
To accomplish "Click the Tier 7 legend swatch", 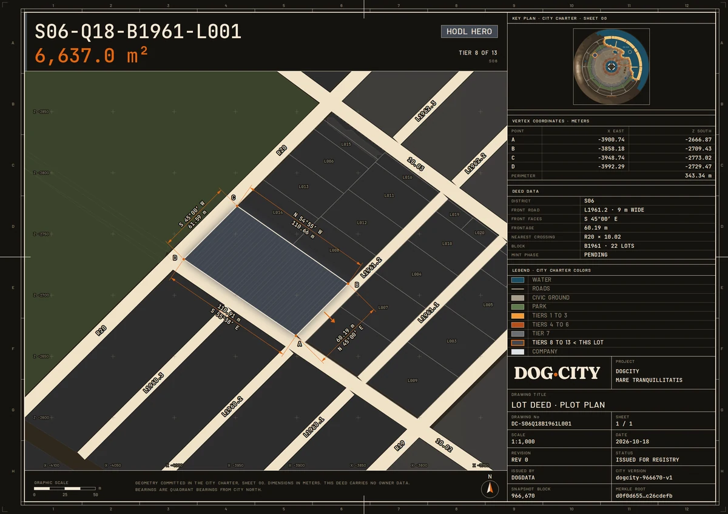I will point(517,333).
